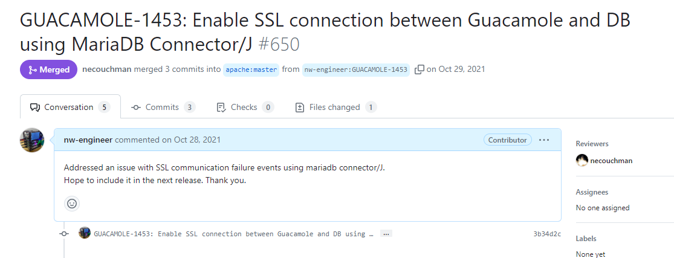Open the nw-engineer:GUACAMOLE-1453 head branch link
Image resolution: width=674 pixels, height=258 pixels.
pos(356,69)
